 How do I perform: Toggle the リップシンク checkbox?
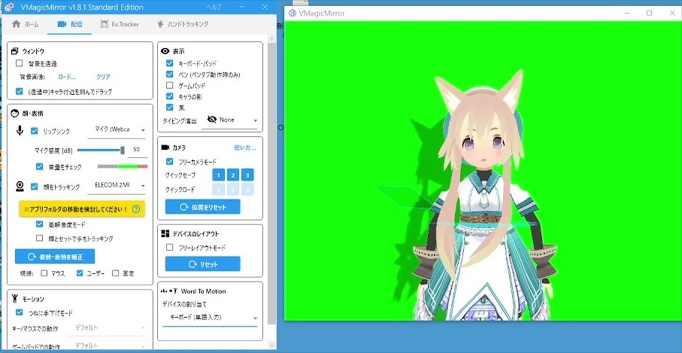pyautogui.click(x=35, y=131)
